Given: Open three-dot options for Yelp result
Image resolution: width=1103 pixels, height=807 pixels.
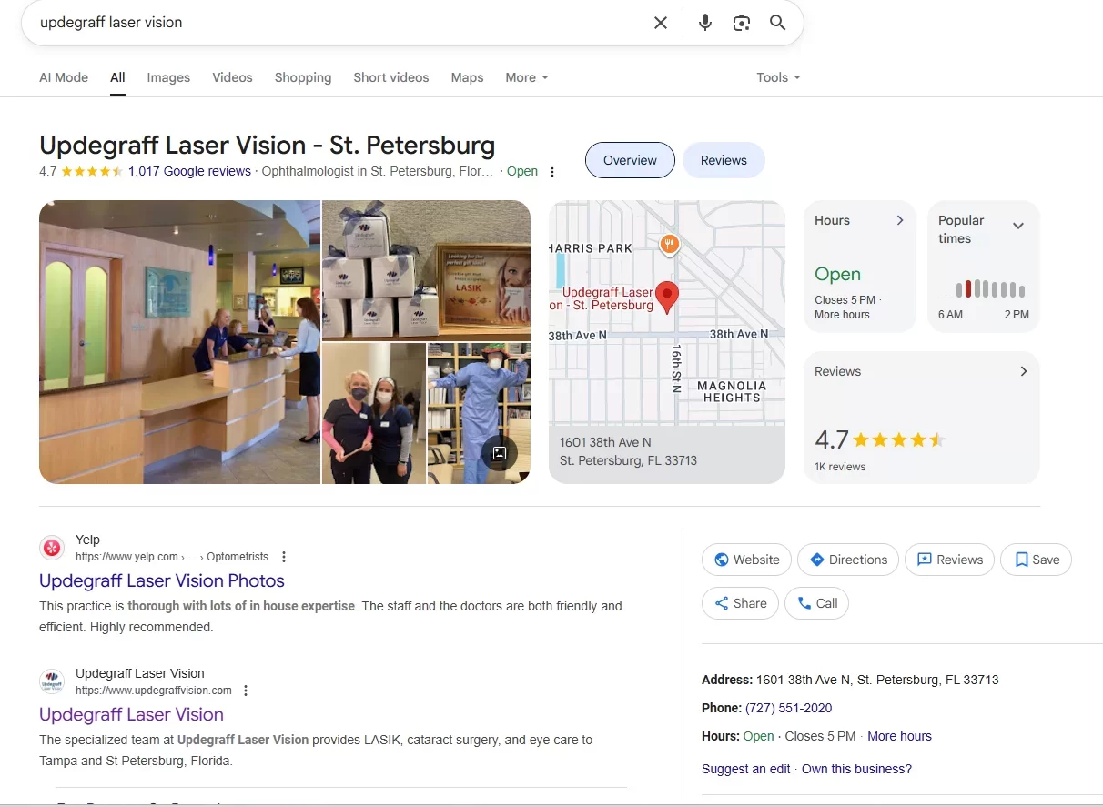Looking at the screenshot, I should point(284,557).
